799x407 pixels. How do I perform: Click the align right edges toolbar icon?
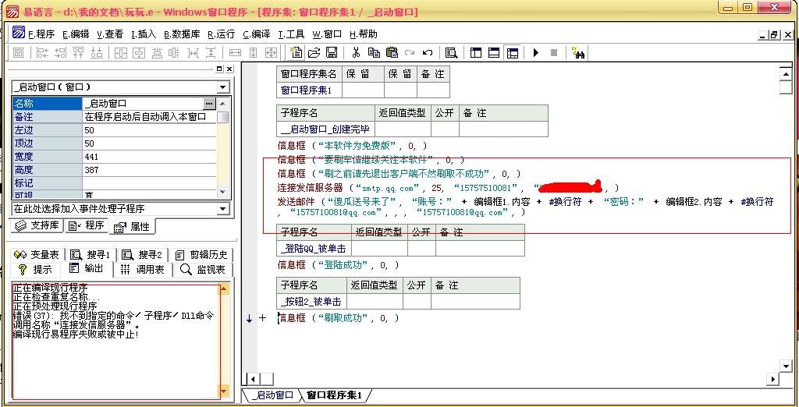click(61, 52)
